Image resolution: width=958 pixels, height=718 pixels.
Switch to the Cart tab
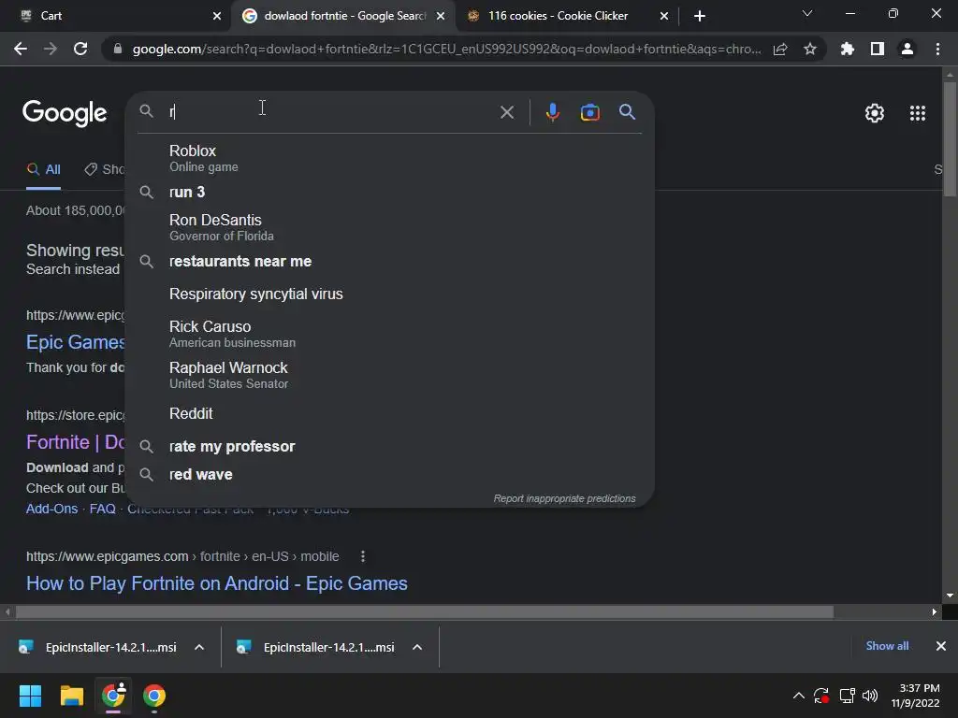tap(115, 16)
